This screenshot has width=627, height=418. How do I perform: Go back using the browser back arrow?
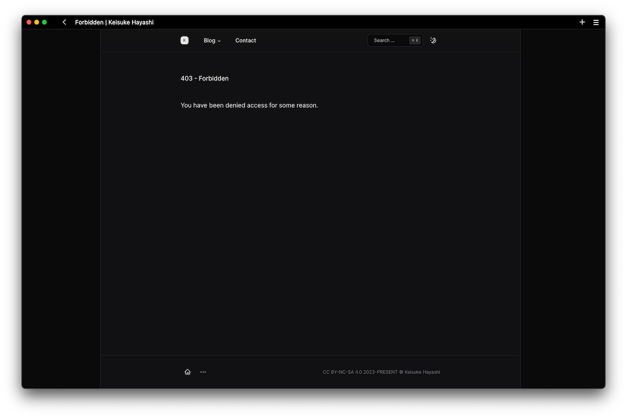point(64,22)
